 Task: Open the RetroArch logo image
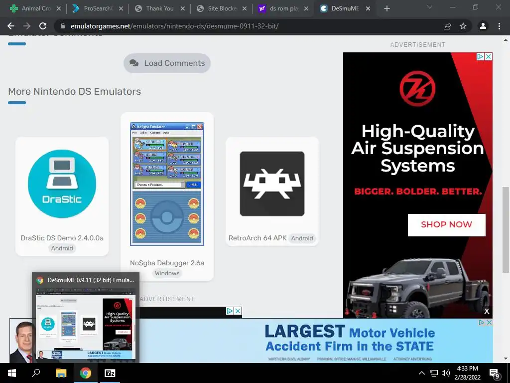(x=272, y=184)
